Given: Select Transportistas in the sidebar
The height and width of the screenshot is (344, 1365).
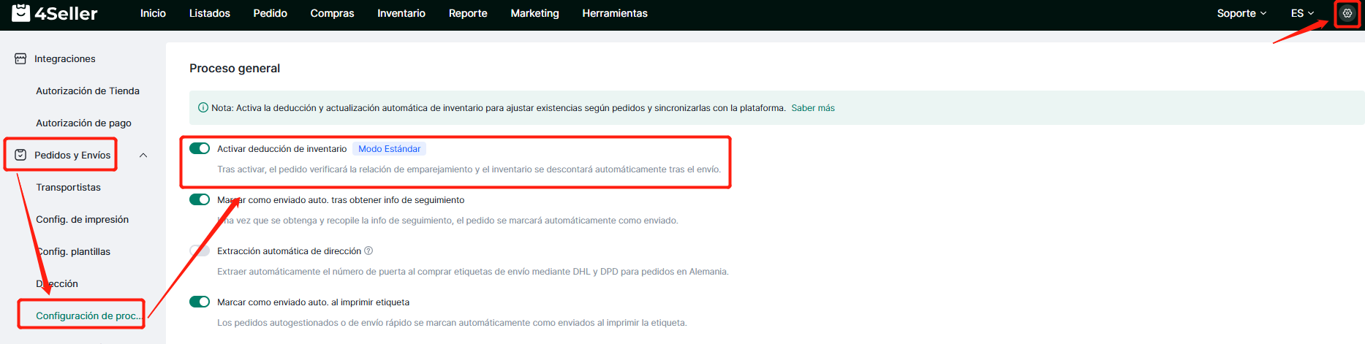Looking at the screenshot, I should [68, 187].
